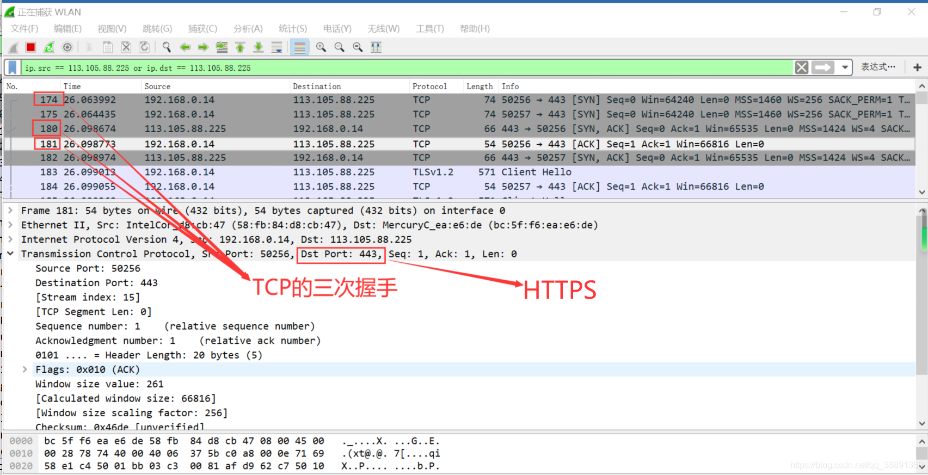Open the 视图(V) menu
Image resolution: width=928 pixels, height=475 pixels.
click(x=112, y=29)
